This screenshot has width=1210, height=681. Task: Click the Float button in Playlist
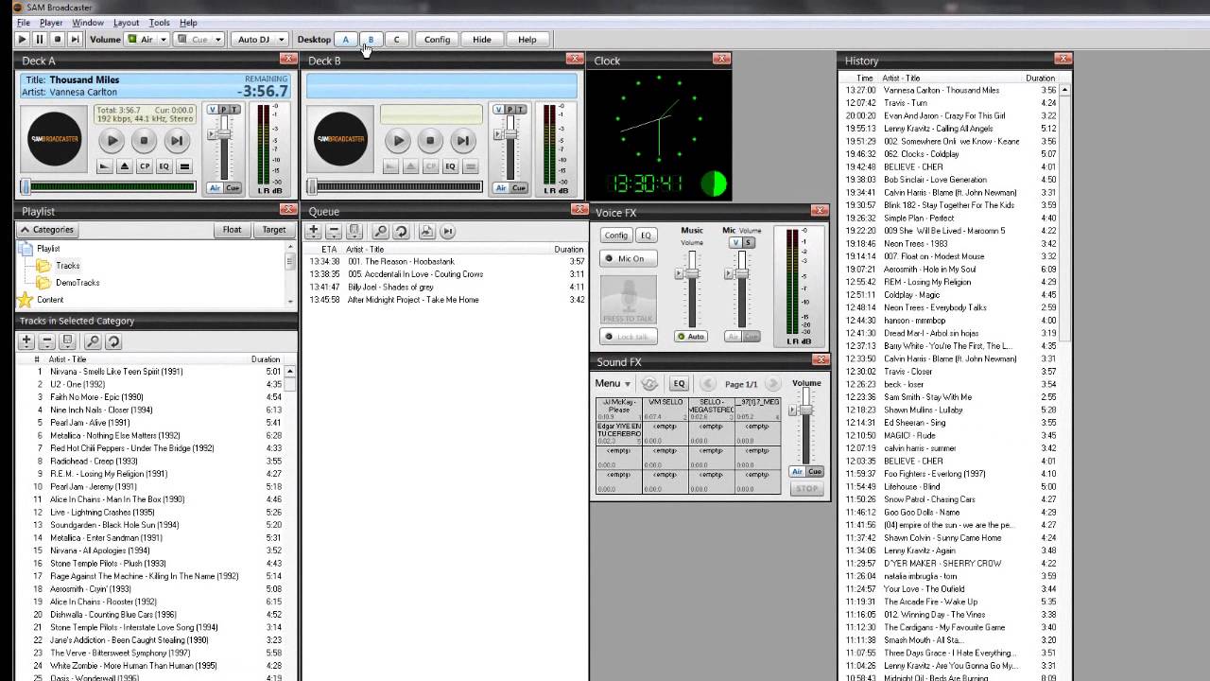[x=233, y=230]
